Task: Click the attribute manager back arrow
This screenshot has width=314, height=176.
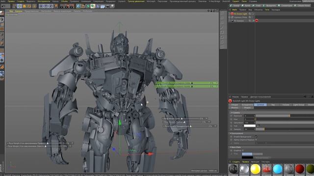Action: pyautogui.click(x=305, y=97)
